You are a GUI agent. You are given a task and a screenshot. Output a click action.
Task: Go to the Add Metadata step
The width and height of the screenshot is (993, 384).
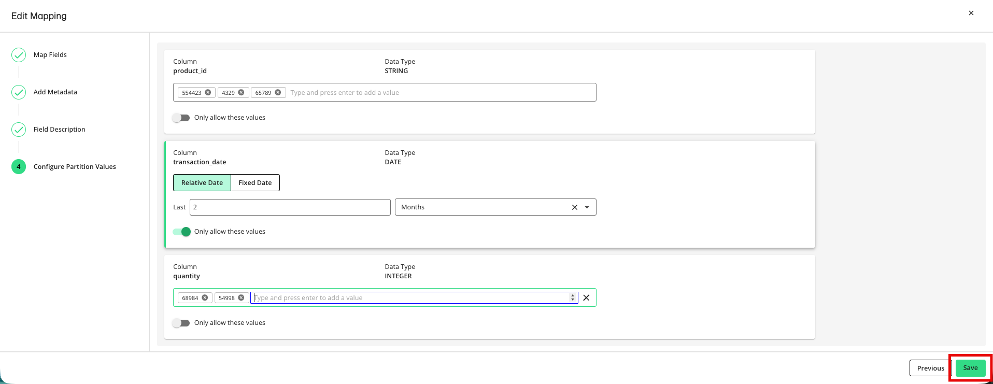55,92
